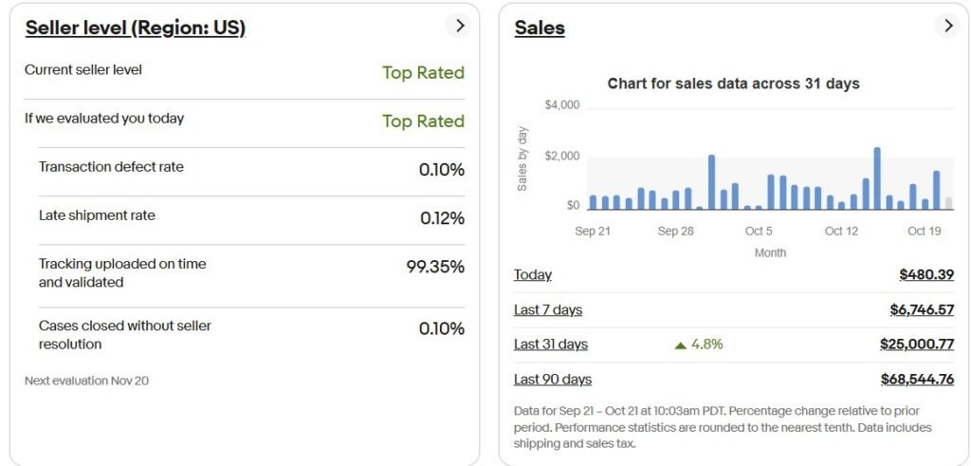
Task: View the Last 90 days link
Action: click(x=553, y=380)
